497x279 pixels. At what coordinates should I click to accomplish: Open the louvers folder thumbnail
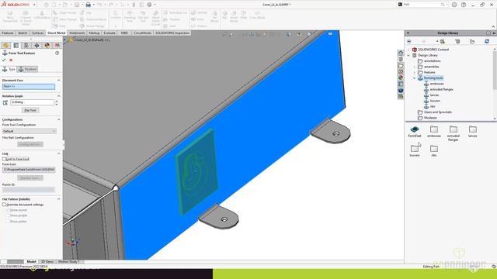coord(415,150)
